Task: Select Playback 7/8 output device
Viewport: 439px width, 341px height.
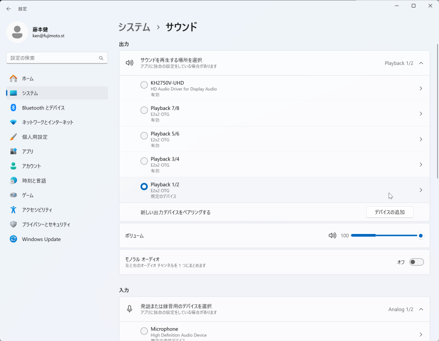Action: pos(143,110)
